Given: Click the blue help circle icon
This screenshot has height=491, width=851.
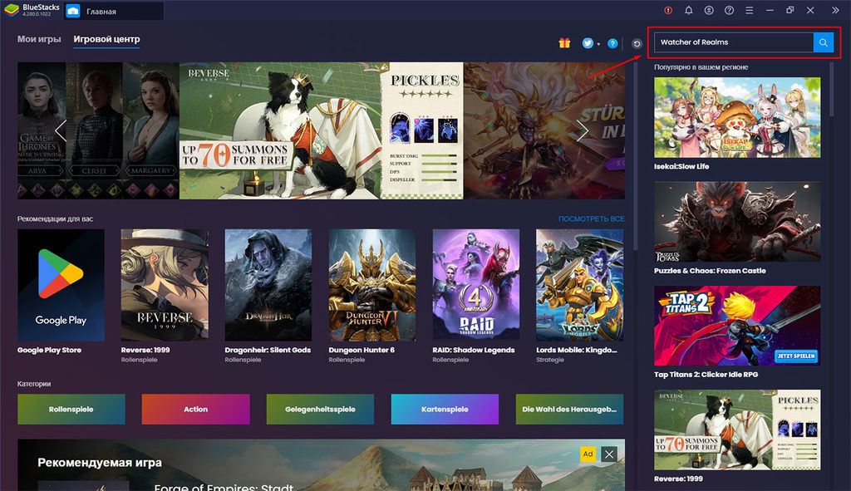Looking at the screenshot, I should (612, 43).
